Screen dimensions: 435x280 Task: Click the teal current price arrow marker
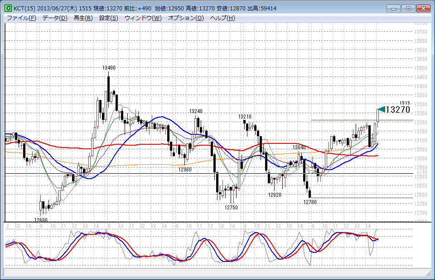[x=381, y=109]
